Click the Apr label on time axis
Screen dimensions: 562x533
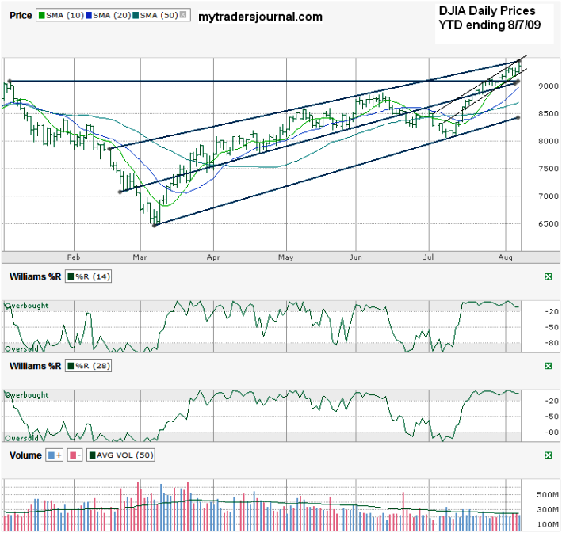213,257
